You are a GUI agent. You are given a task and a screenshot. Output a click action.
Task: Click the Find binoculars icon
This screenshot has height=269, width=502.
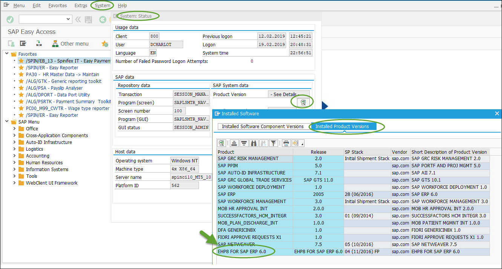click(254, 143)
